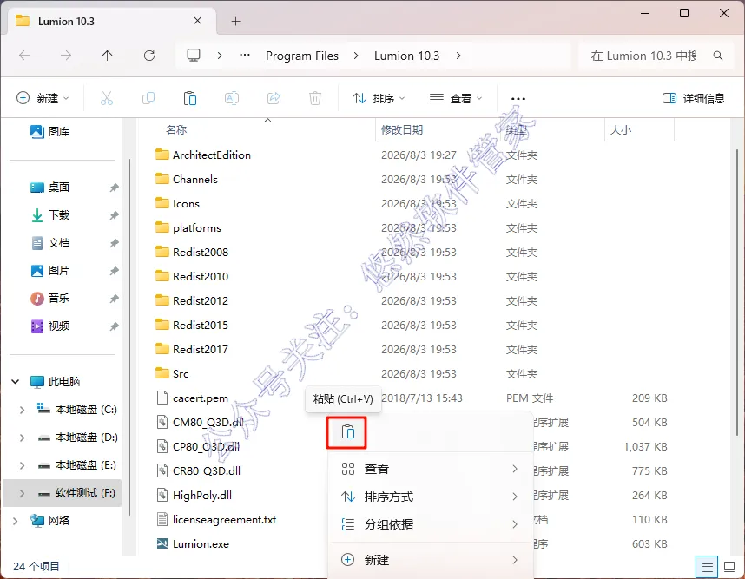
Task: Open 查看 submenu in the context menu
Action: (430, 469)
